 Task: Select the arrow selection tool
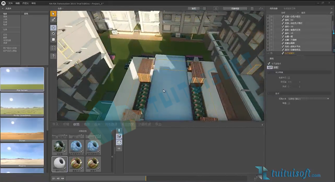53,14
